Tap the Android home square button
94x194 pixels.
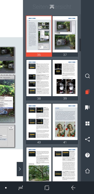(47, 188)
